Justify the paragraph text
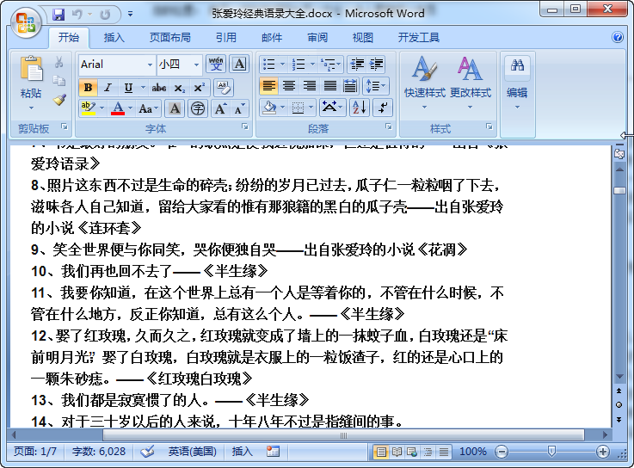 click(330, 85)
